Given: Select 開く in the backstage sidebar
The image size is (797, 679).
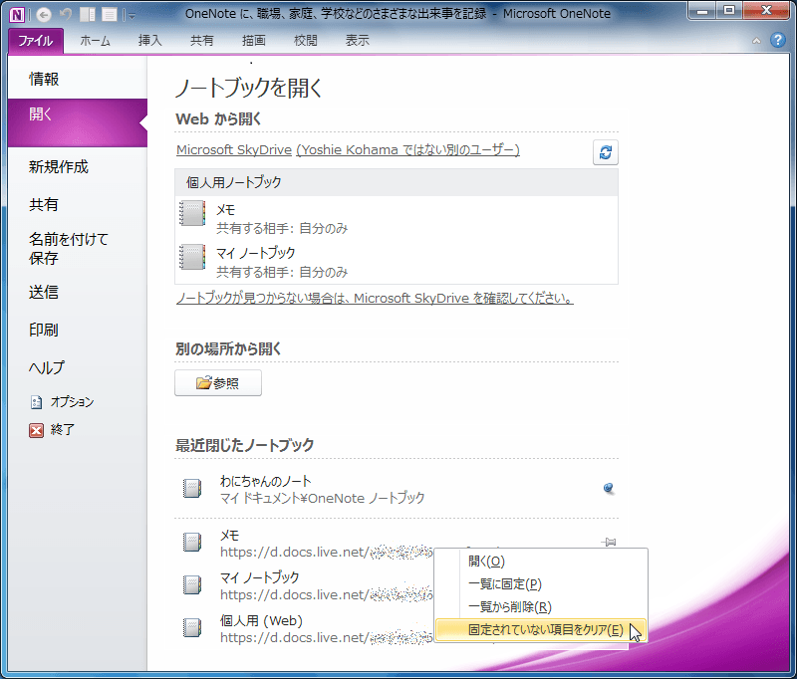Looking at the screenshot, I should point(78,122).
